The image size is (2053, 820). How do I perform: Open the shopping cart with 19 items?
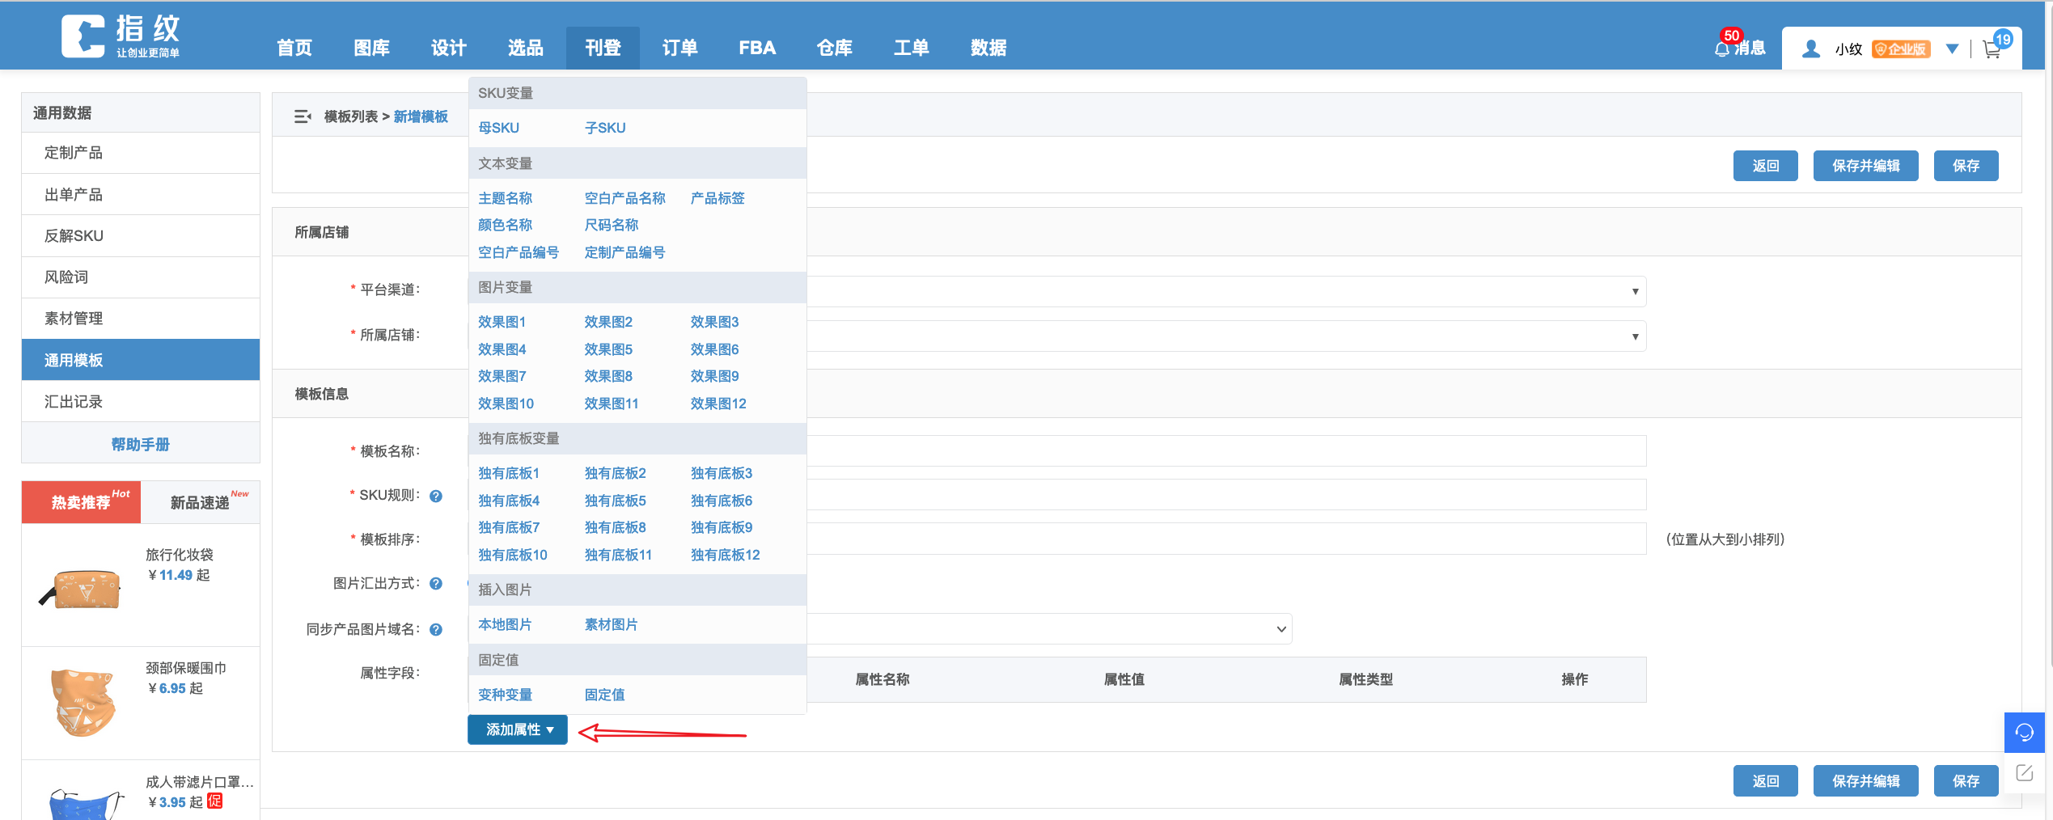pyautogui.click(x=1992, y=49)
